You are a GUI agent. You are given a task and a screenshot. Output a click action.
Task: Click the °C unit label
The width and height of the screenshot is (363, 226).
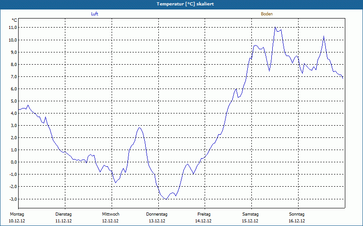coord(15,20)
